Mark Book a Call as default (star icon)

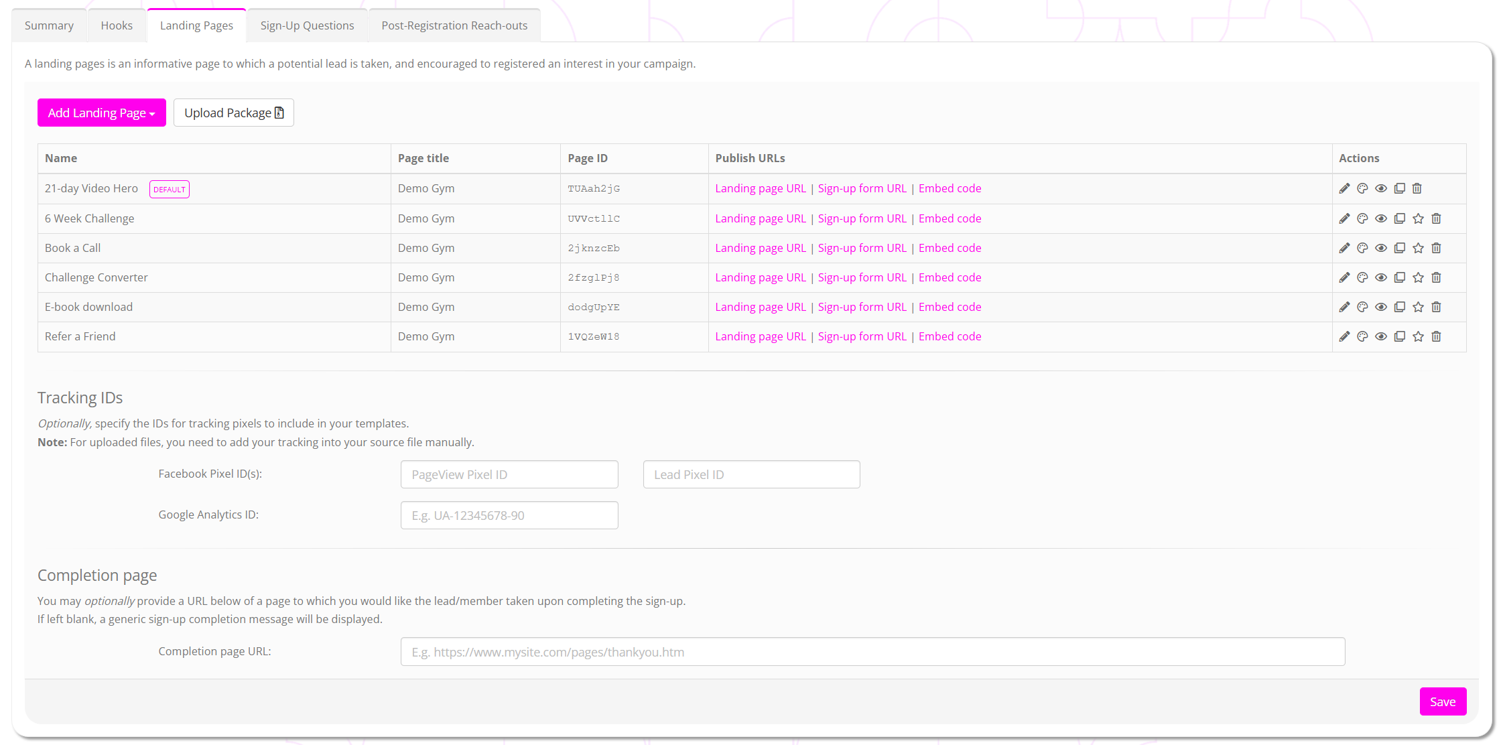1418,248
